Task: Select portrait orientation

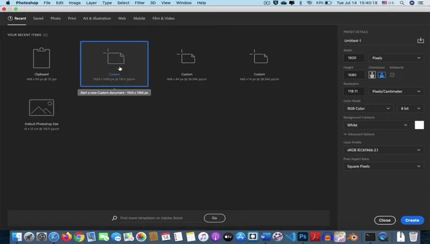Action: click(372, 75)
